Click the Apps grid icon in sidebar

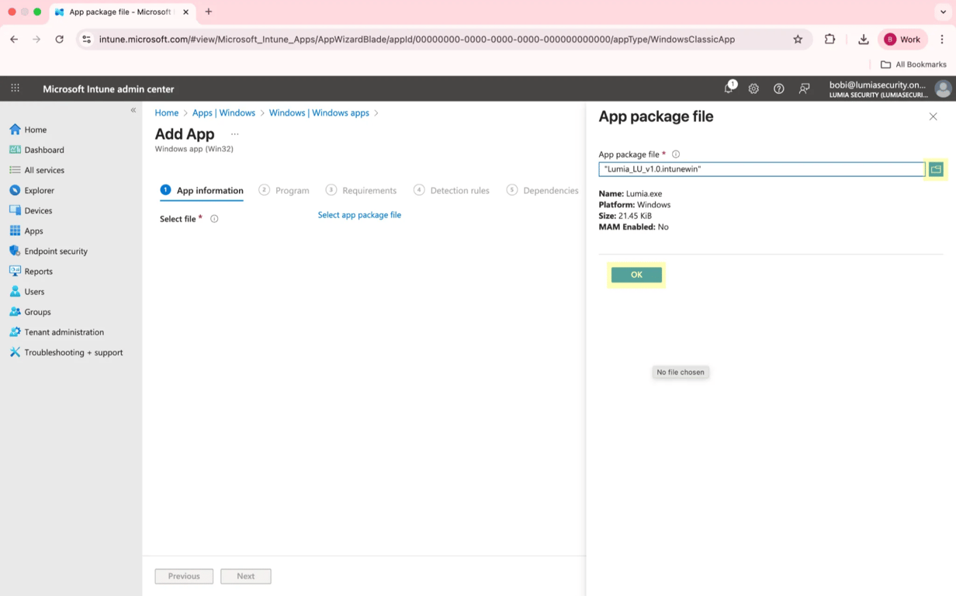[15, 230]
